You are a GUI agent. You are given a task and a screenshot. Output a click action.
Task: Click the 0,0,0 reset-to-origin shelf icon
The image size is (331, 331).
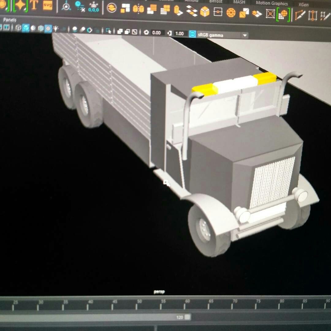[93, 7]
